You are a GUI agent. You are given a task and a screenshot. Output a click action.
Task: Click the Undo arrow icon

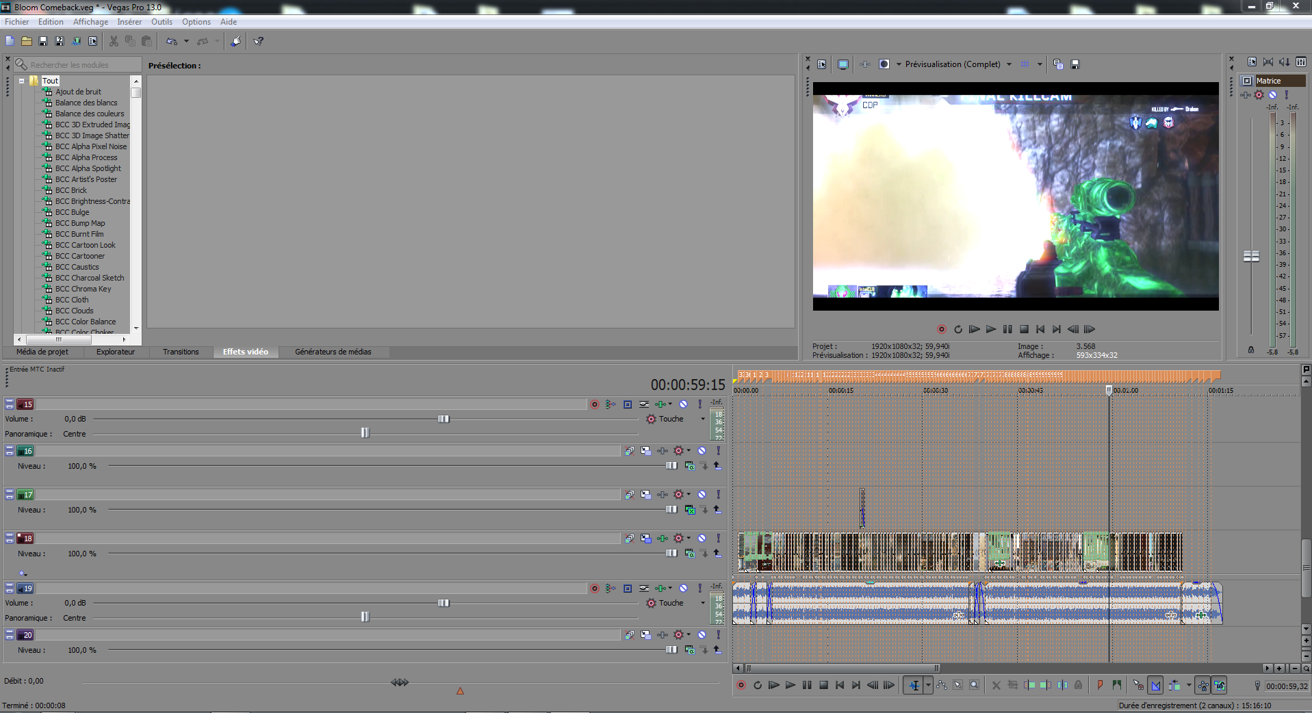point(172,41)
